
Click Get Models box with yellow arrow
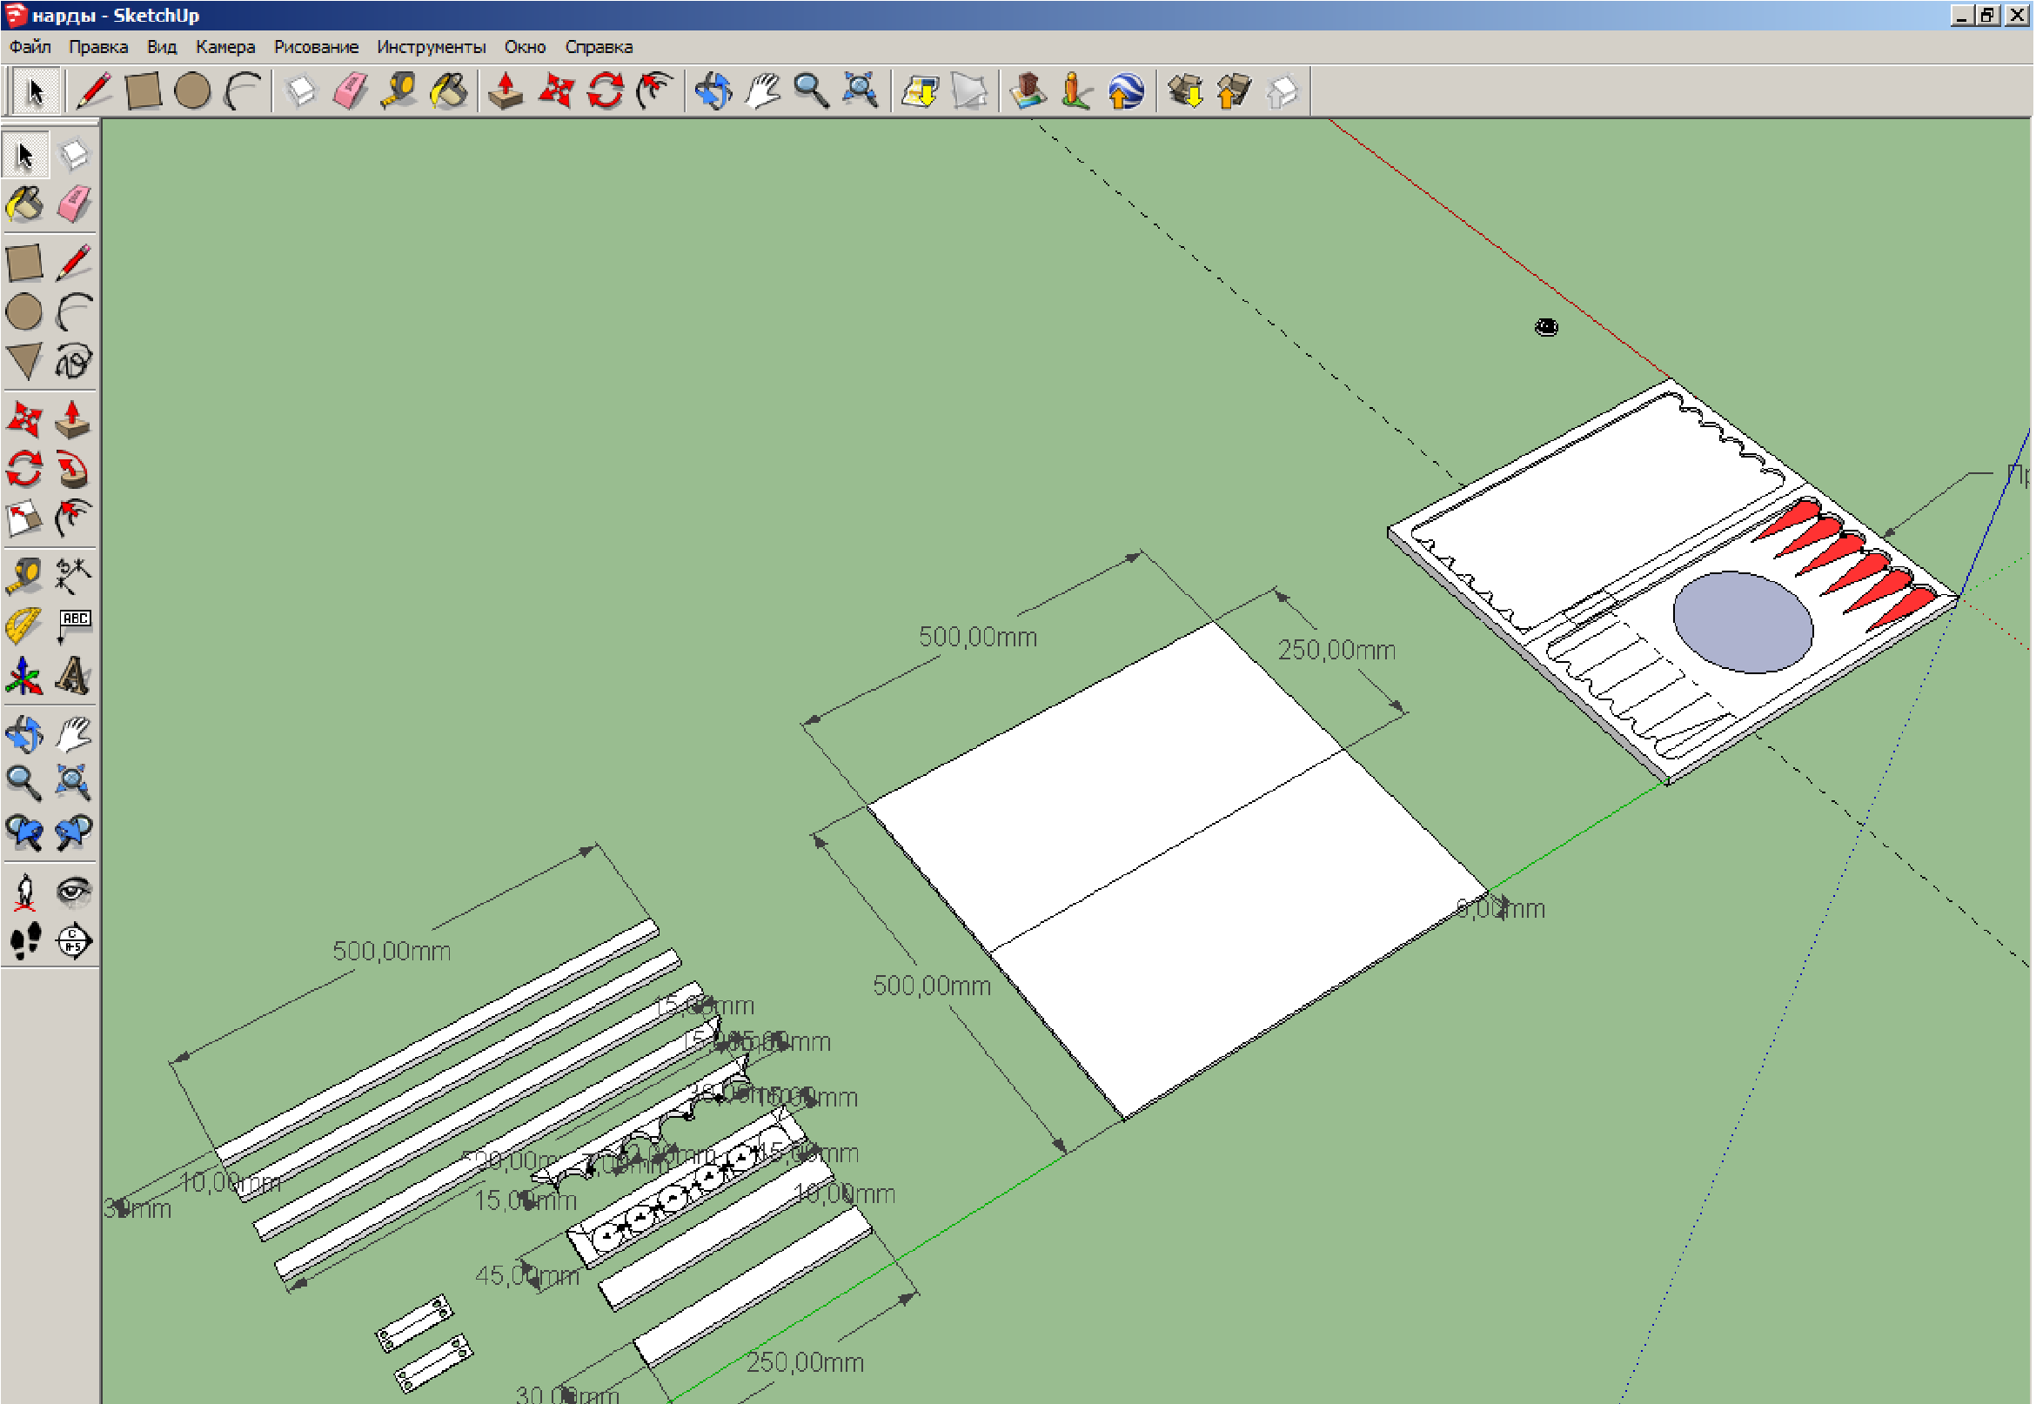pyautogui.click(x=1185, y=90)
